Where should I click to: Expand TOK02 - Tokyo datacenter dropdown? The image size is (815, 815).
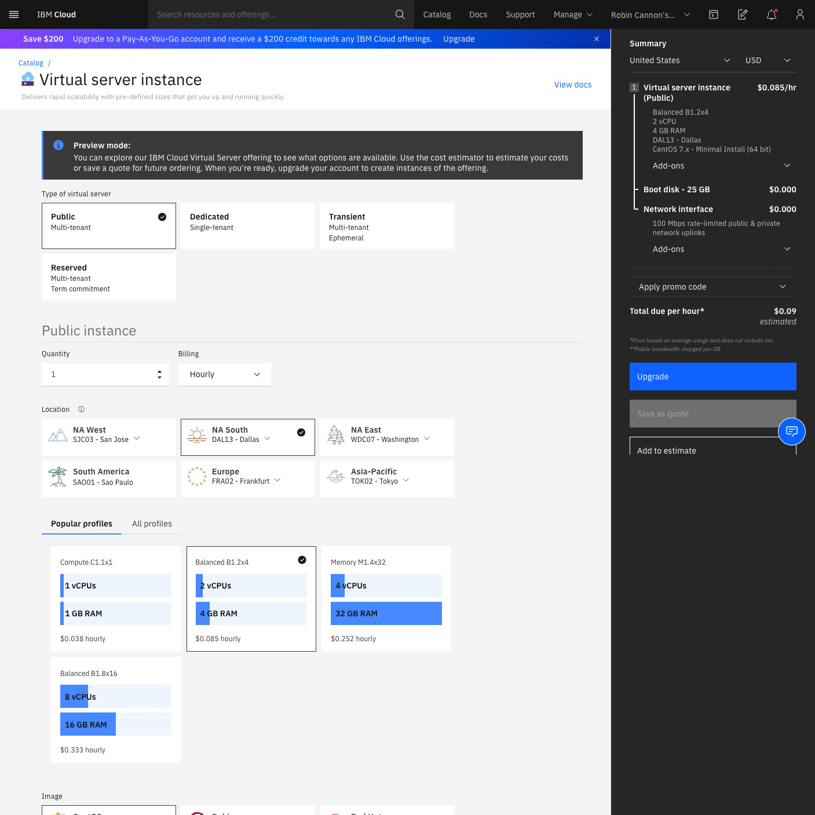click(380, 481)
